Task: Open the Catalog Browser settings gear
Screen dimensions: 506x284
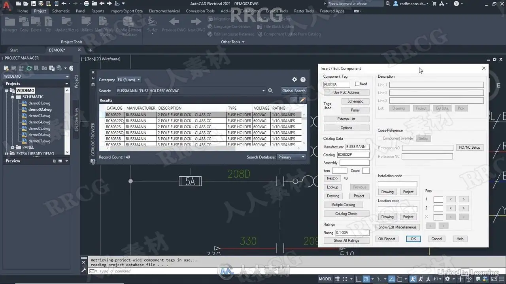Action: pyautogui.click(x=295, y=80)
